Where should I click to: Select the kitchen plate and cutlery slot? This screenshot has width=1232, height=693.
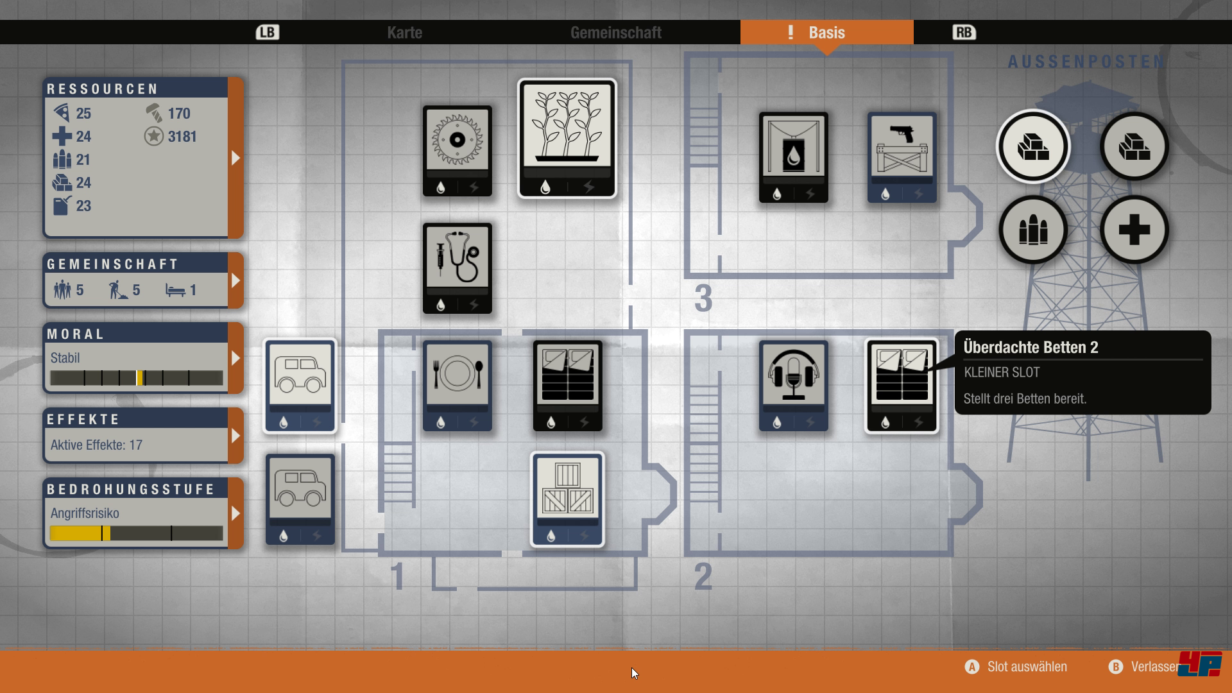point(457,385)
